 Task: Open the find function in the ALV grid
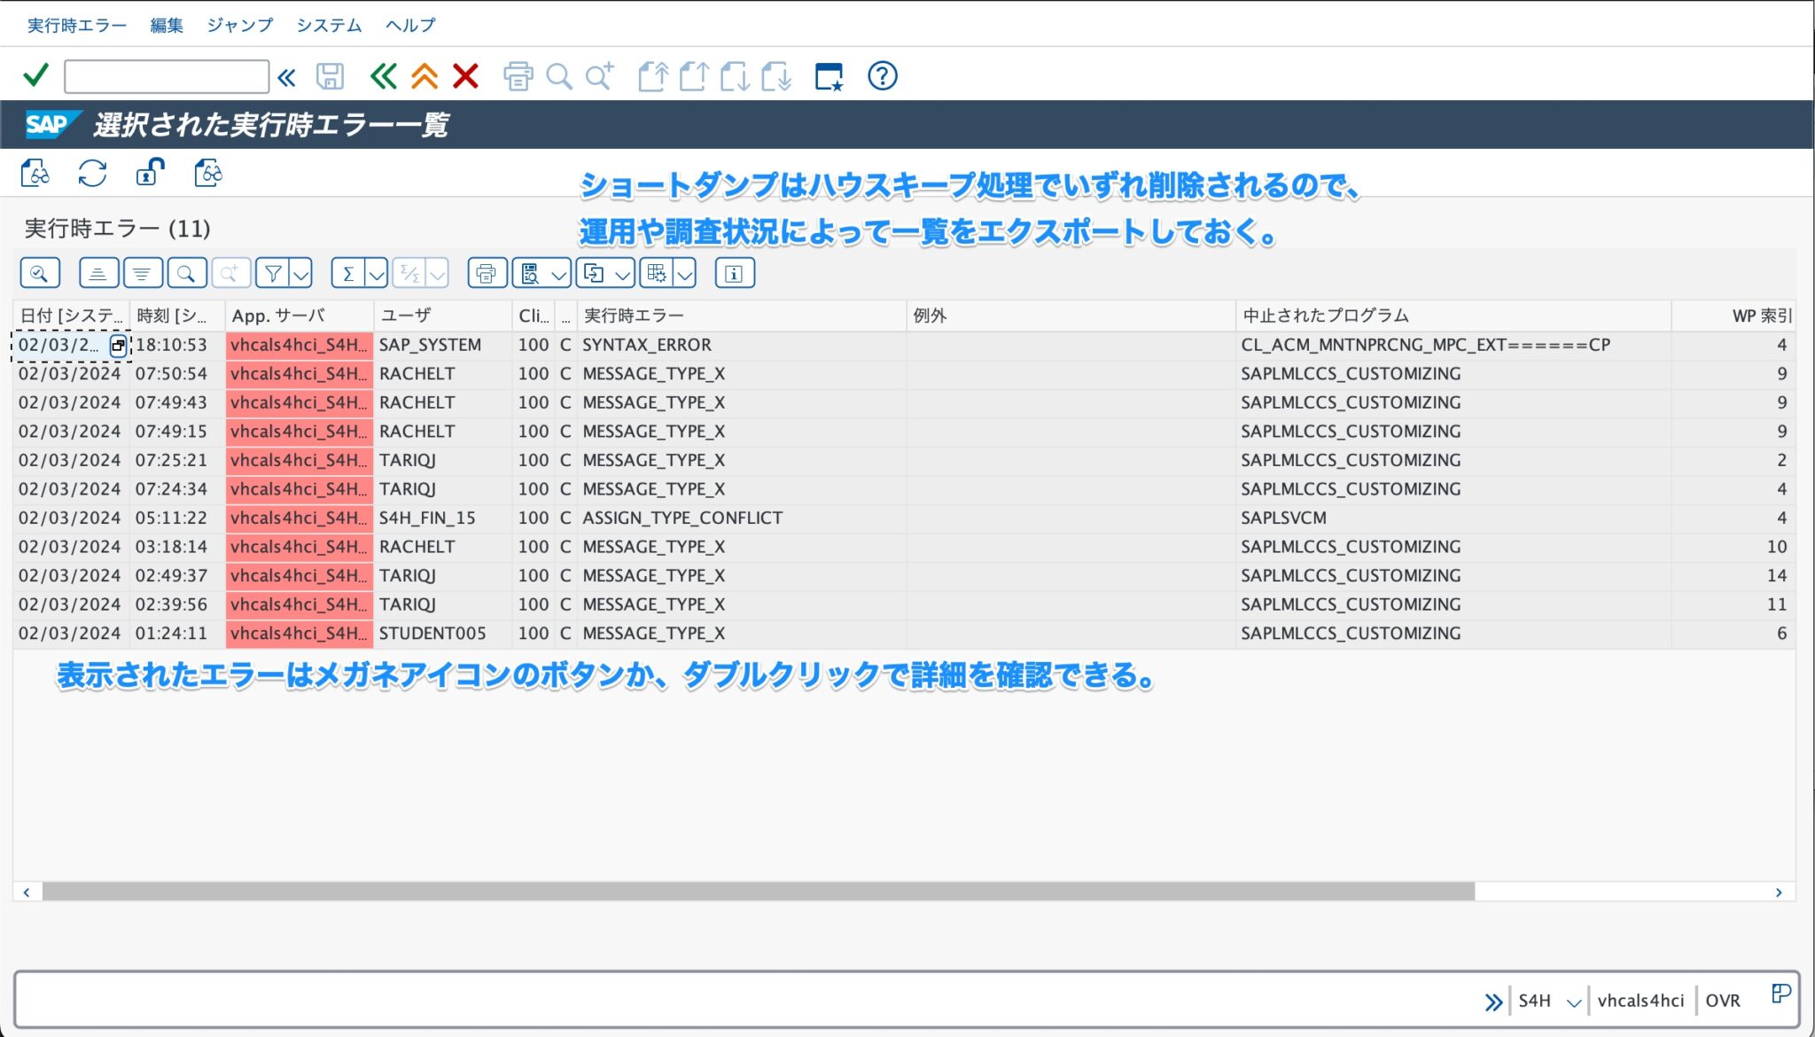(x=186, y=272)
